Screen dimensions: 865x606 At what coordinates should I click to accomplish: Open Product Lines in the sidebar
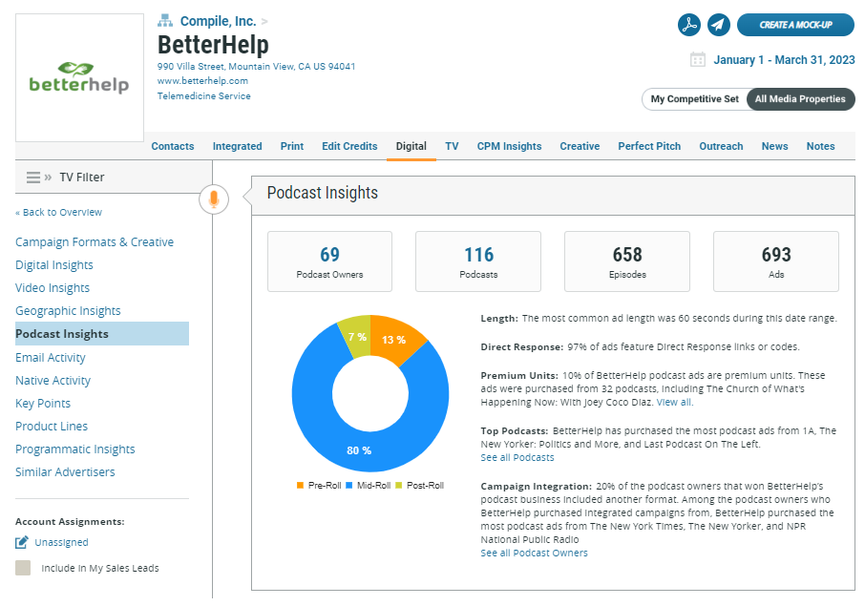coord(52,427)
